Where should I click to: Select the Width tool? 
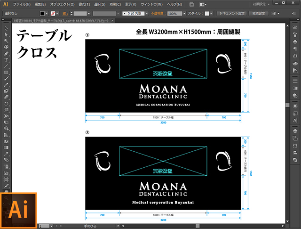pyautogui.click(x=6, y=116)
